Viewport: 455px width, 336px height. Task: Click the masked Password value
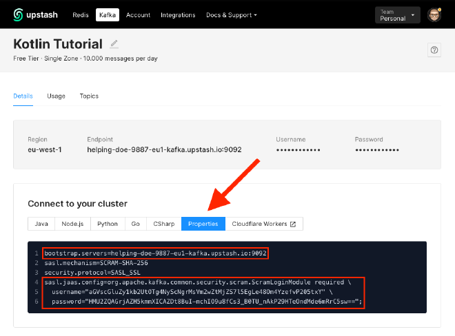tap(377, 149)
